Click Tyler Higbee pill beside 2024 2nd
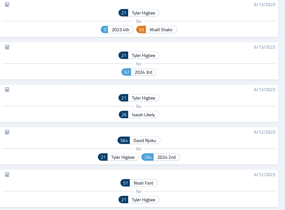 click(x=118, y=157)
